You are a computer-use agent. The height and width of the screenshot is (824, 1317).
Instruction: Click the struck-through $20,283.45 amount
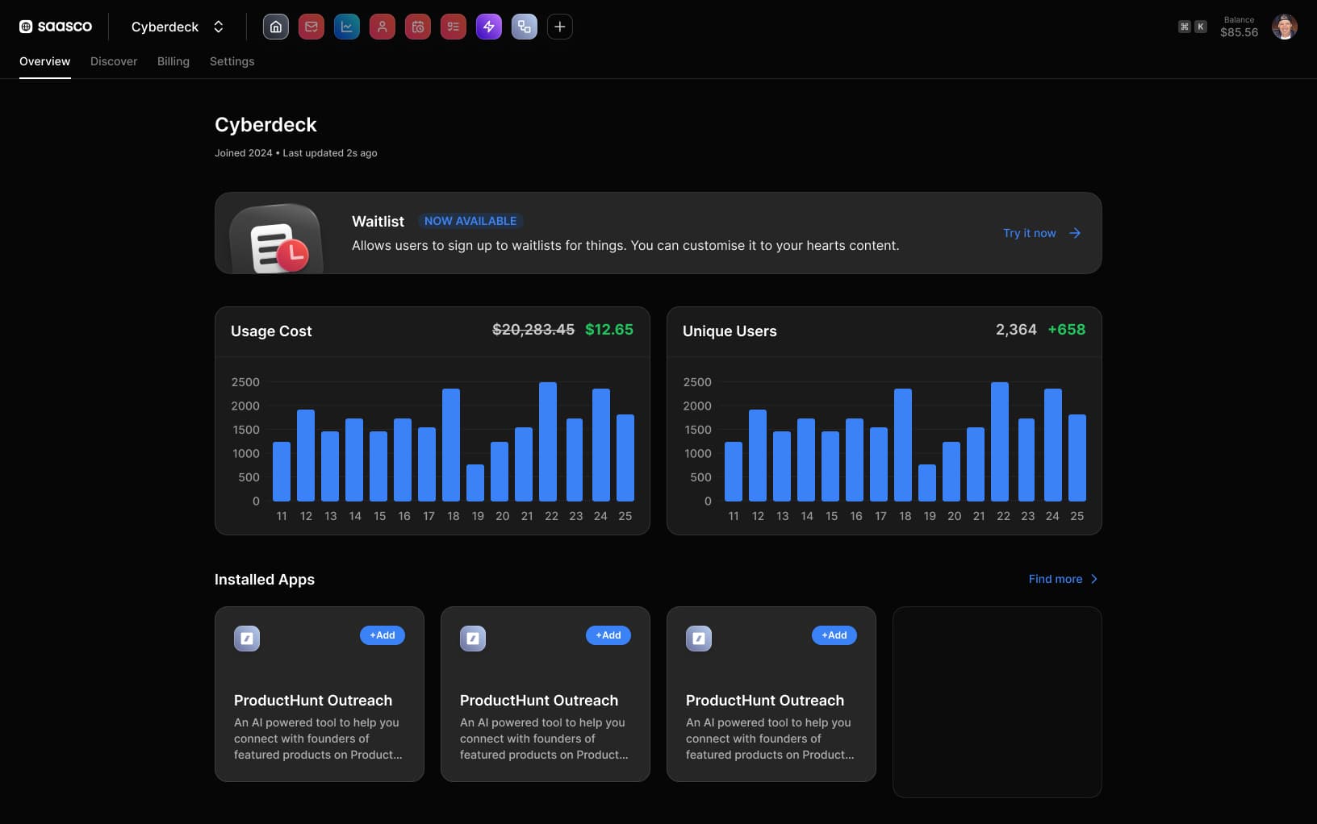point(533,330)
